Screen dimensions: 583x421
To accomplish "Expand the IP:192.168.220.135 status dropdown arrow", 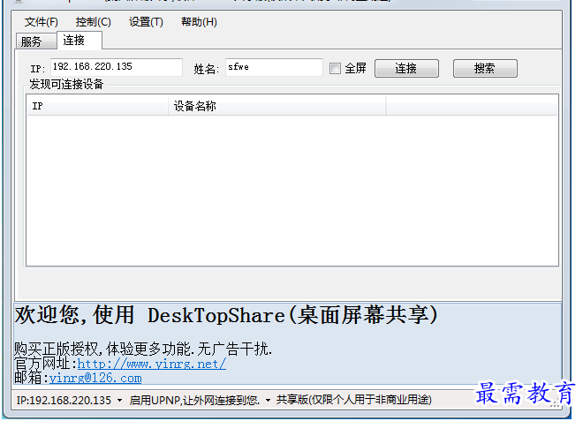I will tap(119, 401).
